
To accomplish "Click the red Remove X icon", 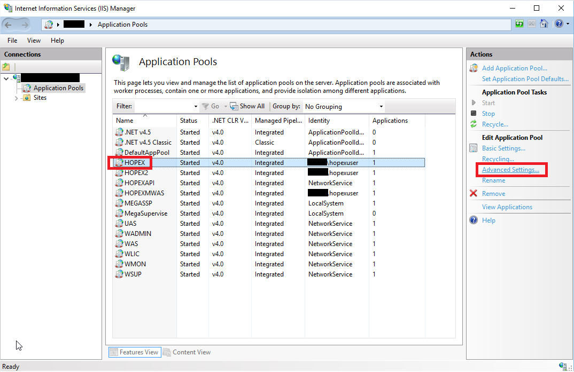I will (474, 194).
